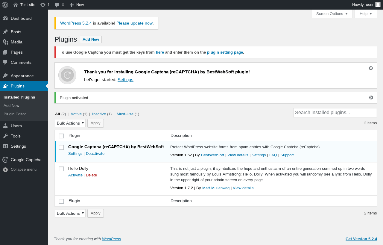Screen dimensions: 383x245
Task: Check the Hello Dolly plugin checkbox
Action: (x=61, y=169)
